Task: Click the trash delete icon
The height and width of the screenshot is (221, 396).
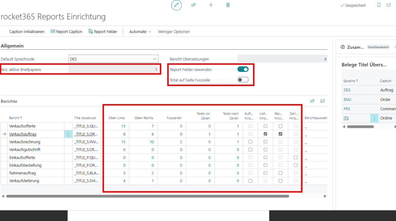Action: [x=228, y=5]
